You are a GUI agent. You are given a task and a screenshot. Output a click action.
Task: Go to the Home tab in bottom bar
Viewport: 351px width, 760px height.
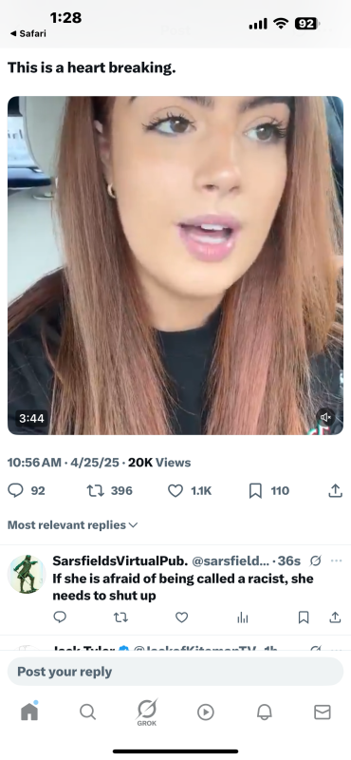pyautogui.click(x=29, y=712)
